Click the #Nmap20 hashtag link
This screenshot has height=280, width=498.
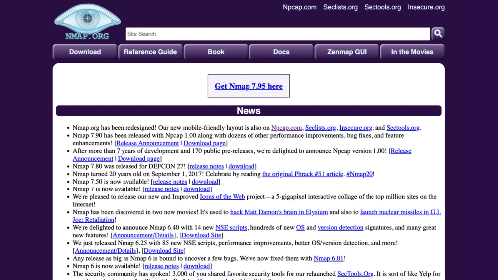tap(359, 174)
